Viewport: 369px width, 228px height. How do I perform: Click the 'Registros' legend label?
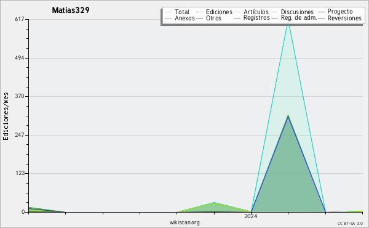pos(256,18)
